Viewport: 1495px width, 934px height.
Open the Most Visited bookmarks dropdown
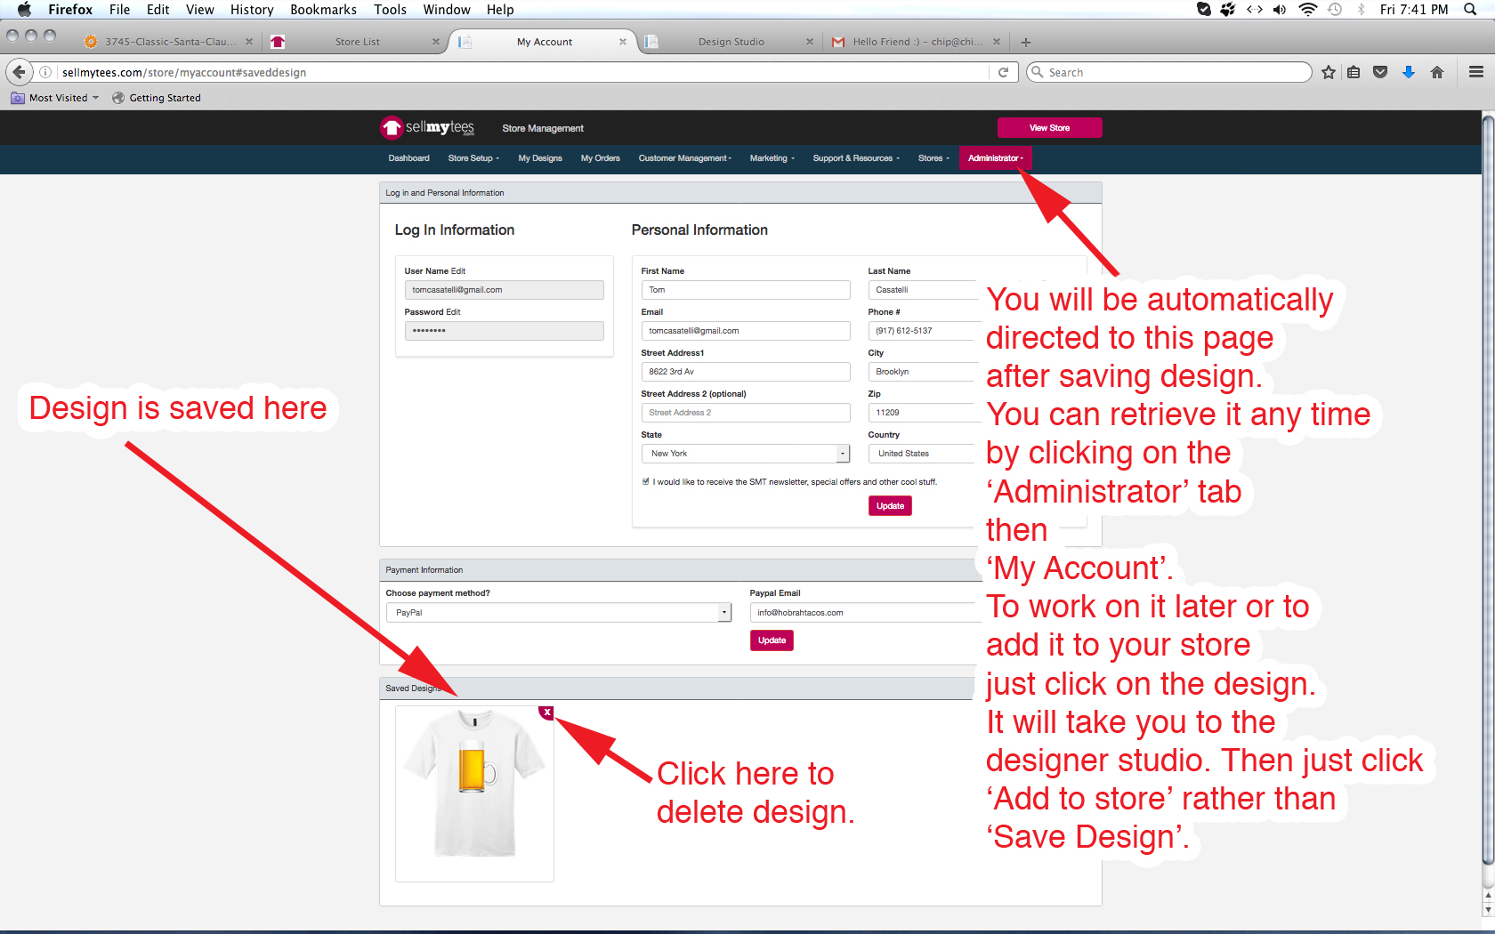point(55,98)
